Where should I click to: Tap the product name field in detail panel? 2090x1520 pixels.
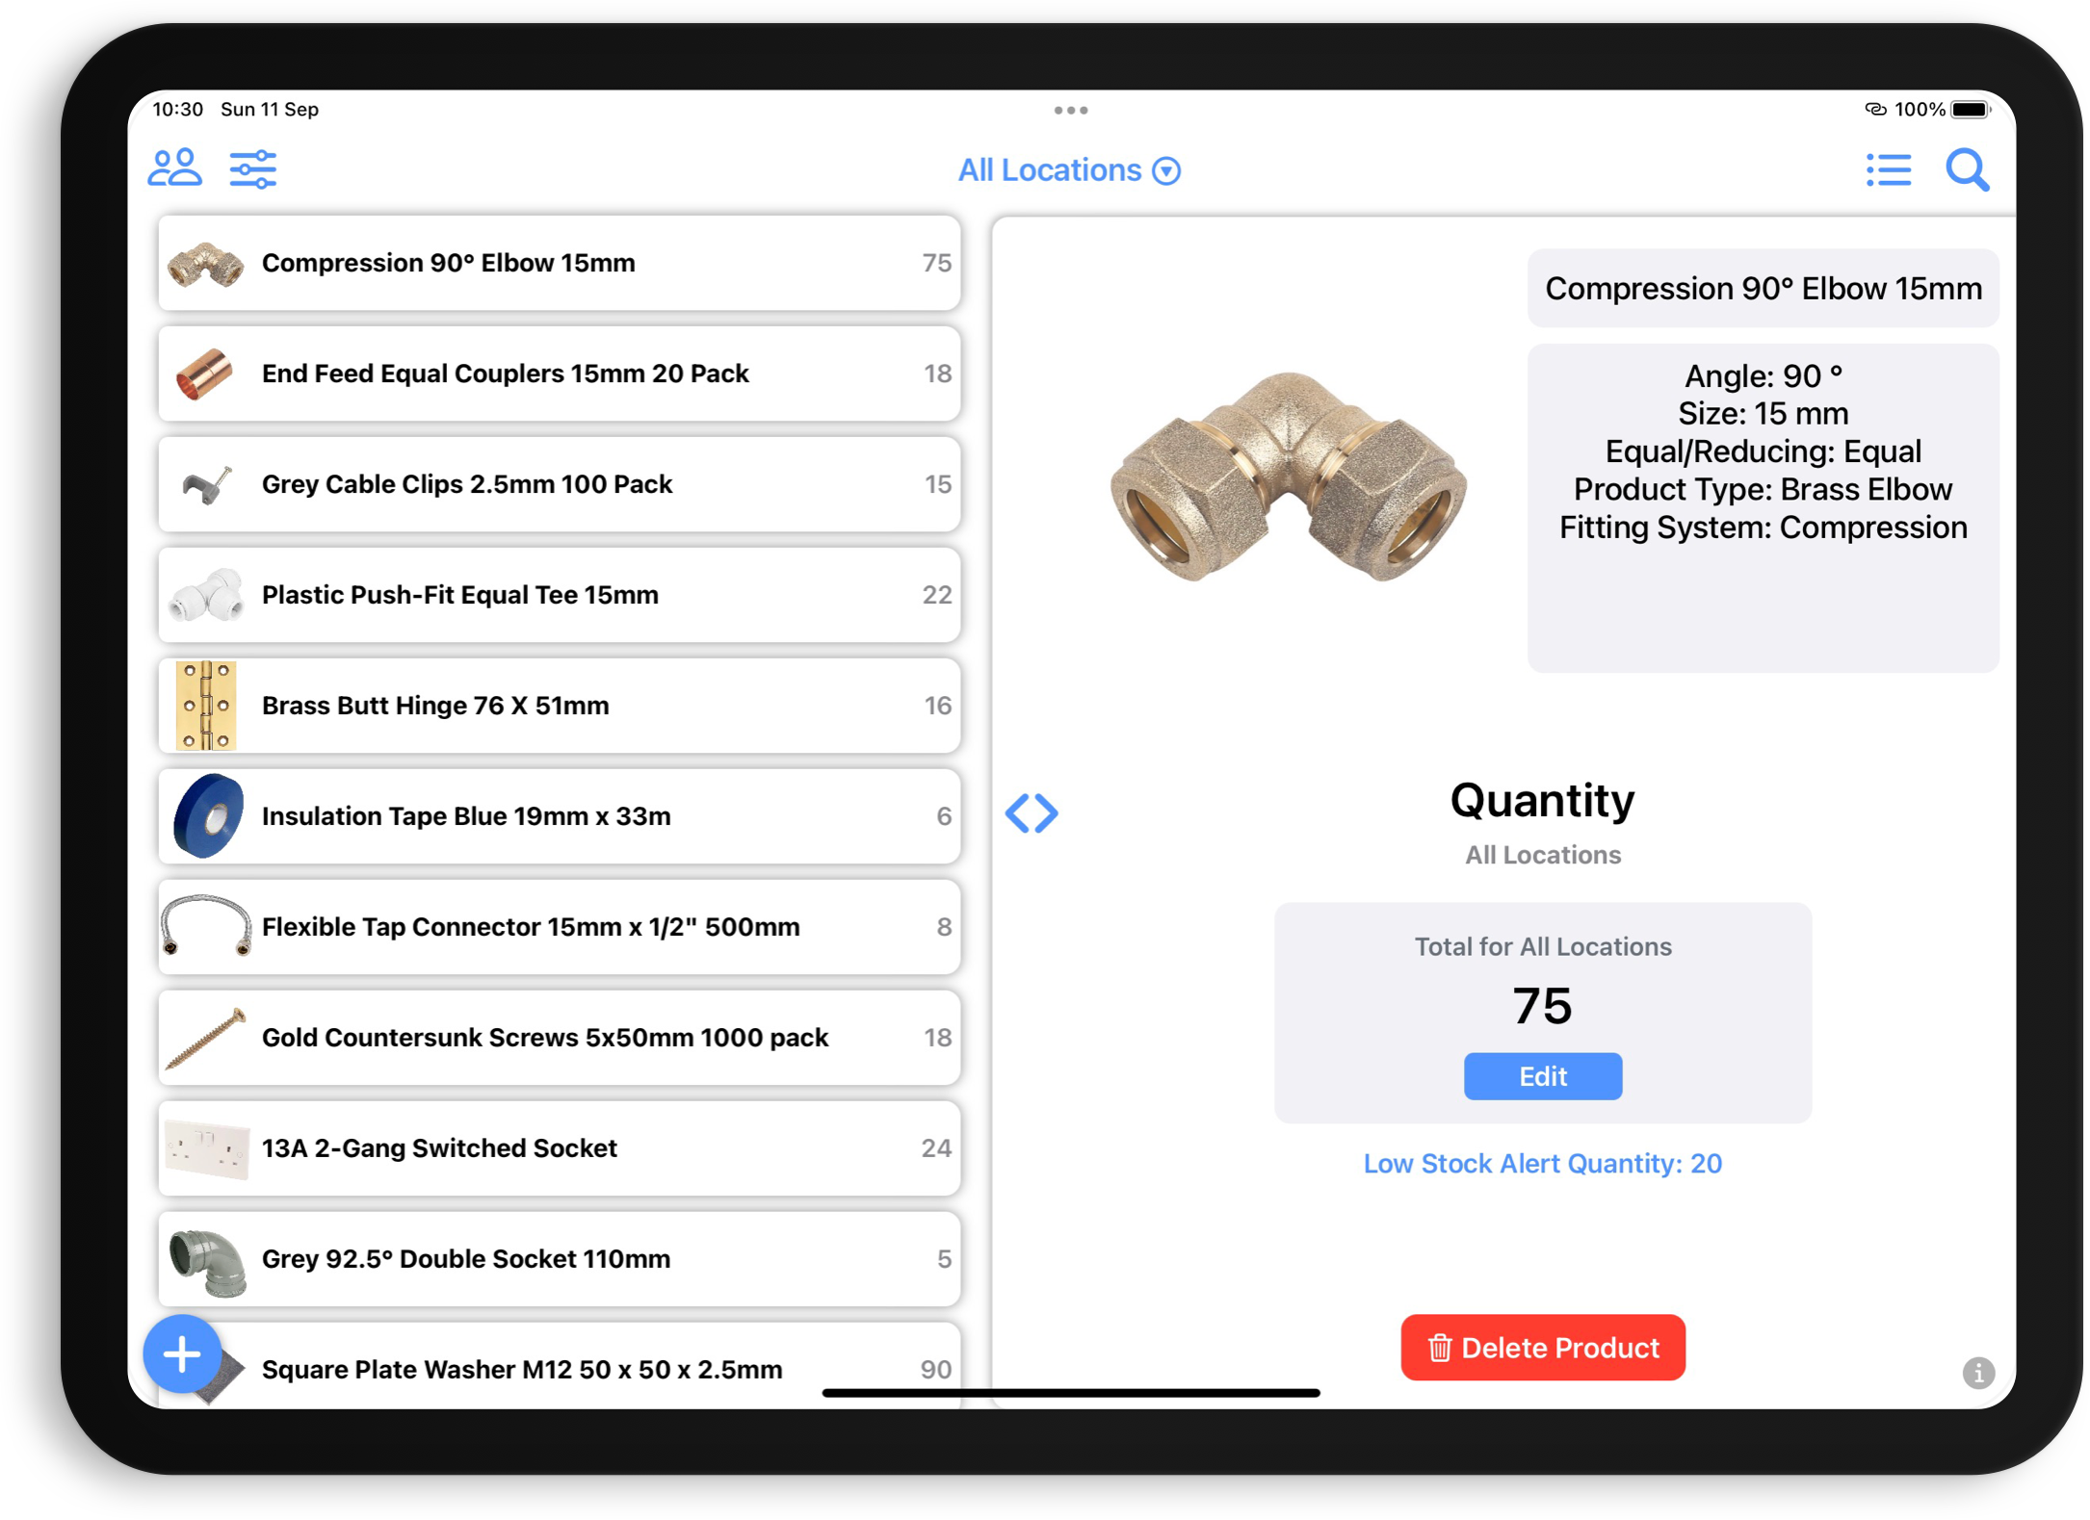pos(1763,289)
